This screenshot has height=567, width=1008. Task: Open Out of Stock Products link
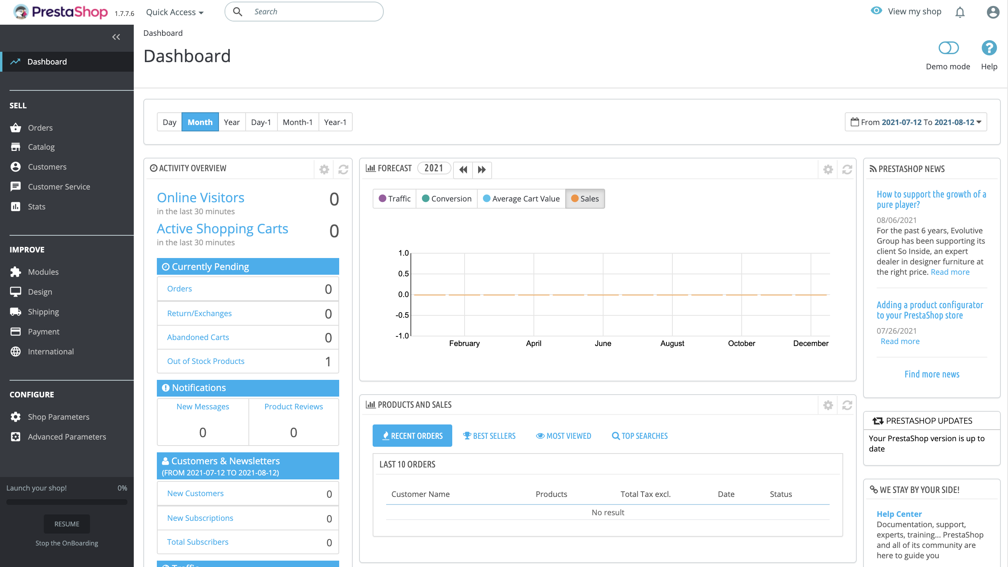click(205, 361)
